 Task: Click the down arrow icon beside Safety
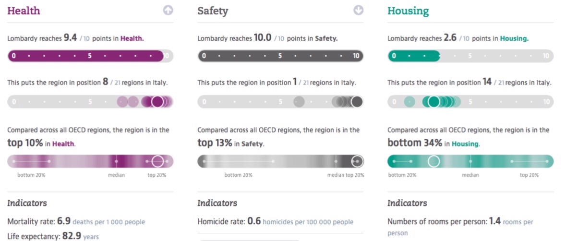(358, 10)
